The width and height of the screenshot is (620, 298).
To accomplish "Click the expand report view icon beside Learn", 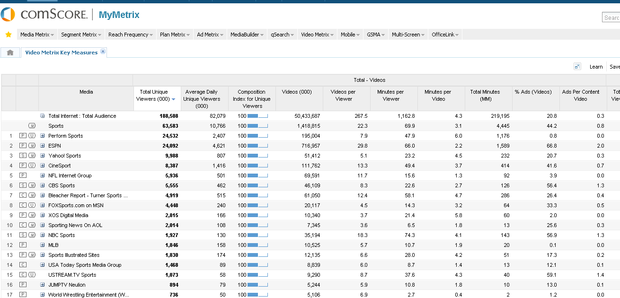I will tap(577, 67).
